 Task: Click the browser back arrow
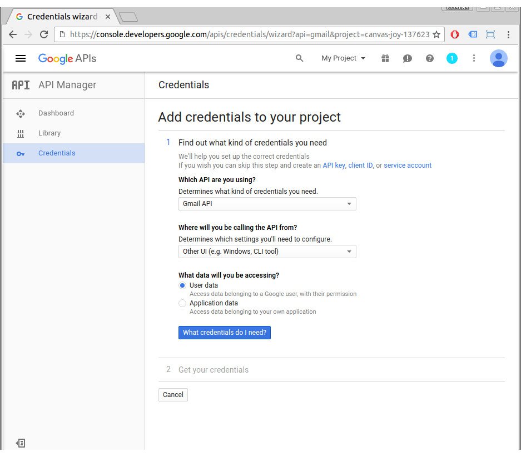[13, 34]
